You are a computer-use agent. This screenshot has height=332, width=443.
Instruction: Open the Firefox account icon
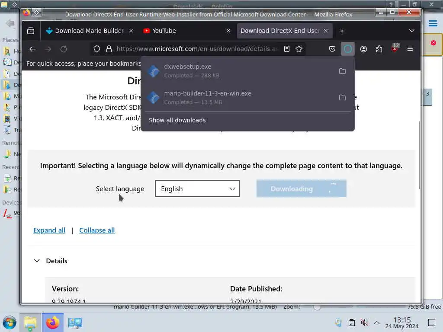363,49
